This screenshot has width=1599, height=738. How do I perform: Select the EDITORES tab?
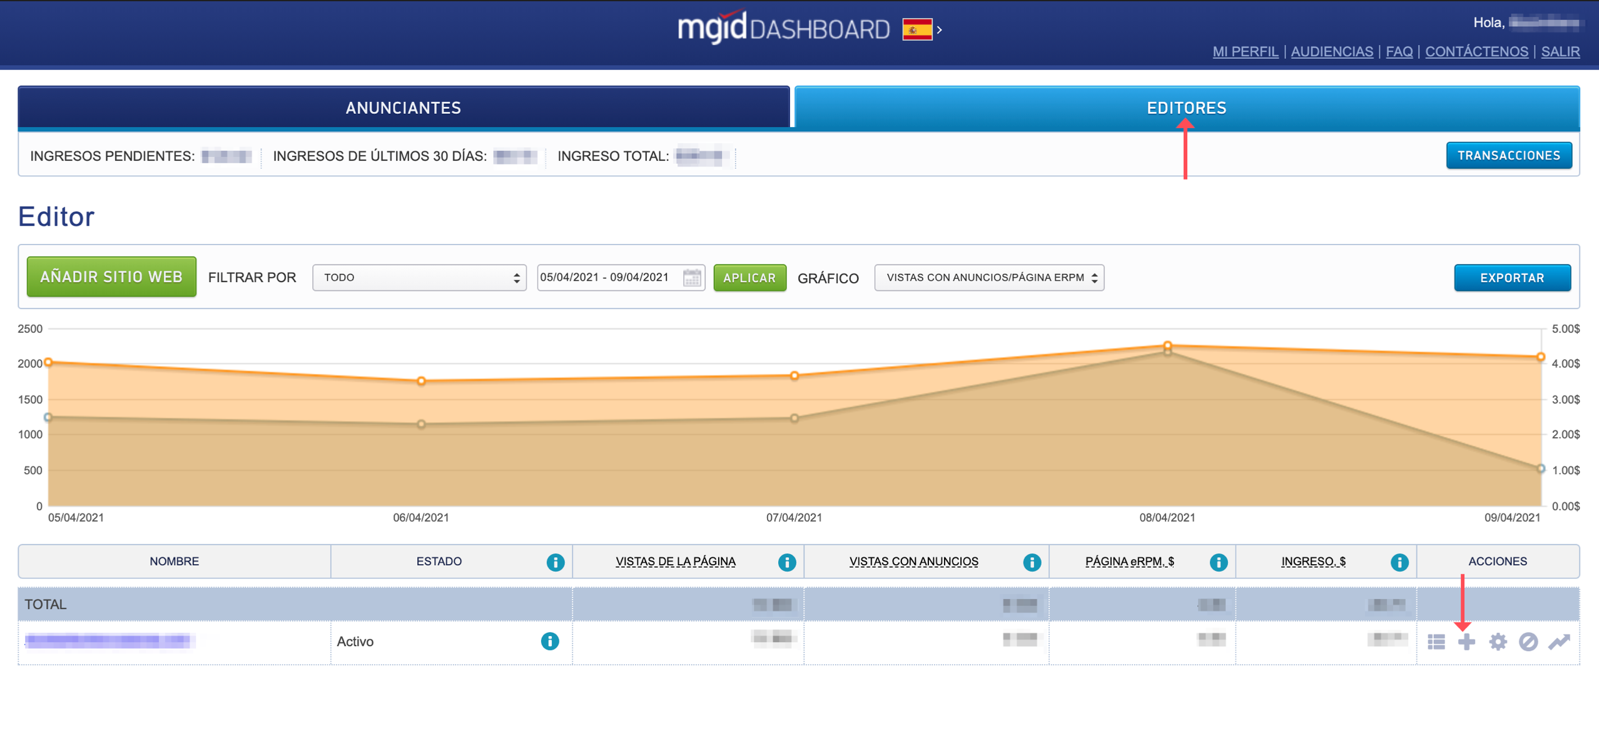click(1186, 108)
